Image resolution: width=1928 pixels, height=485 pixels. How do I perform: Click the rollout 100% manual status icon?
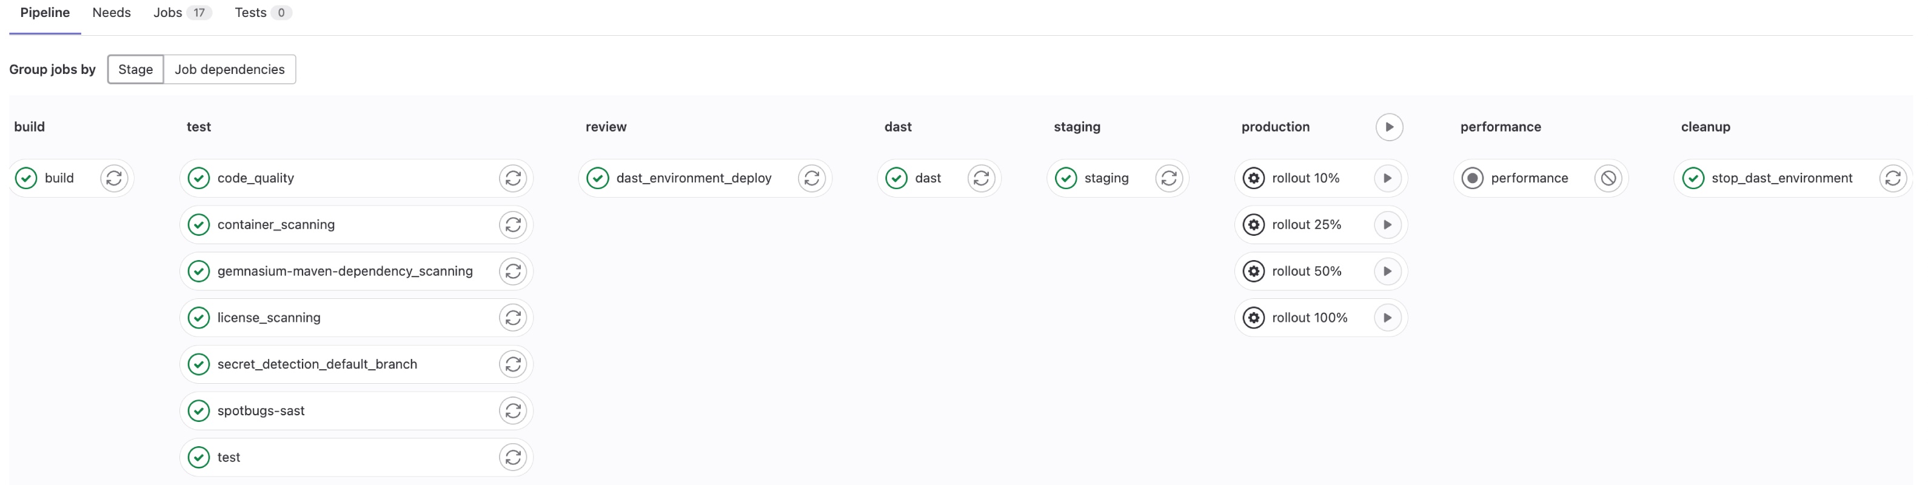click(1254, 317)
